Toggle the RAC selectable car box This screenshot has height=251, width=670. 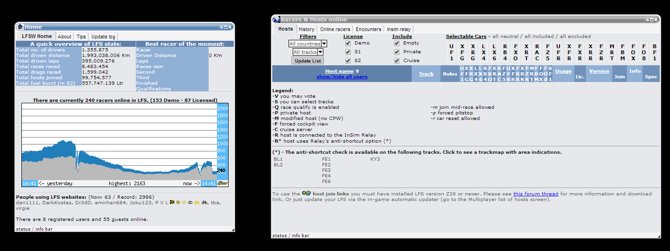coord(537,52)
